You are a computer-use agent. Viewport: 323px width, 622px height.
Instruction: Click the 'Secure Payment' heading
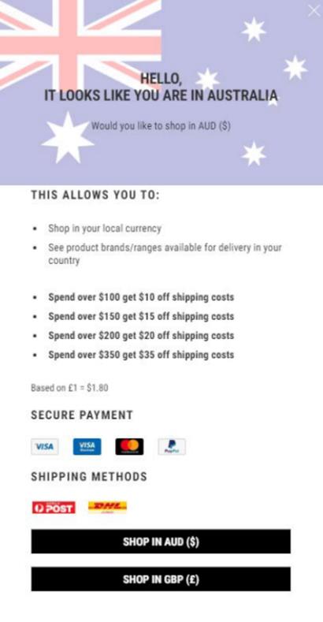click(82, 415)
